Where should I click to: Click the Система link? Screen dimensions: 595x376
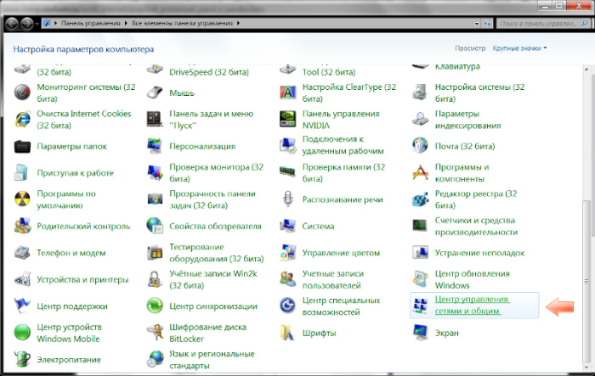(318, 227)
